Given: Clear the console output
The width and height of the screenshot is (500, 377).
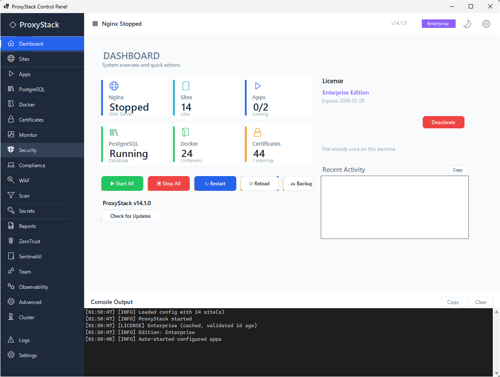Looking at the screenshot, I should coord(481,302).
